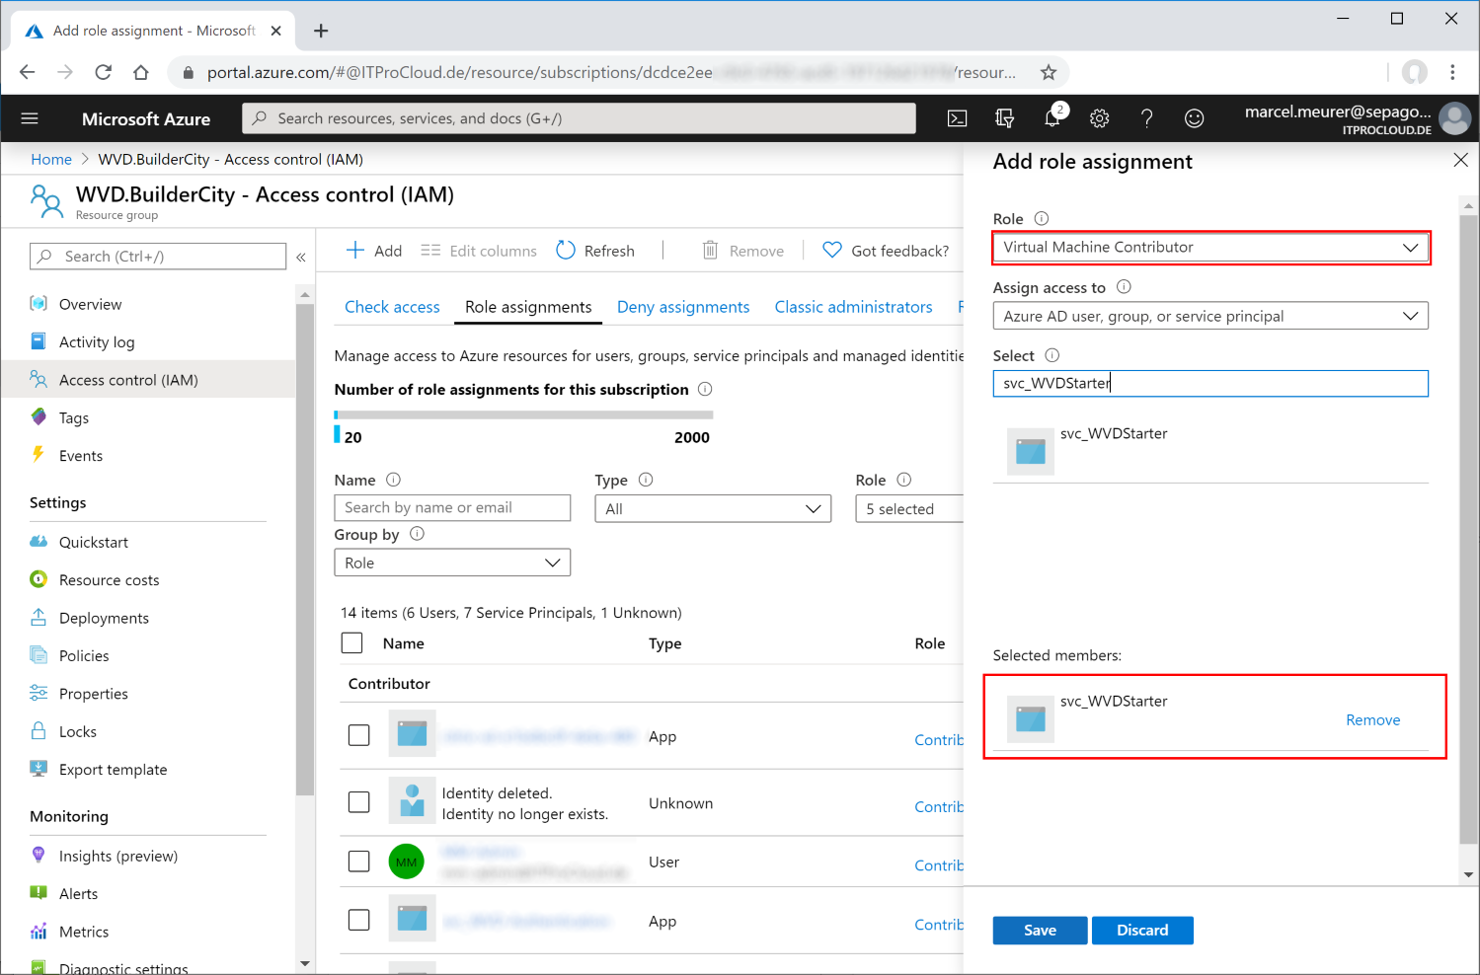The width and height of the screenshot is (1480, 975).
Task: Open portal settings gear
Action: point(1099,118)
